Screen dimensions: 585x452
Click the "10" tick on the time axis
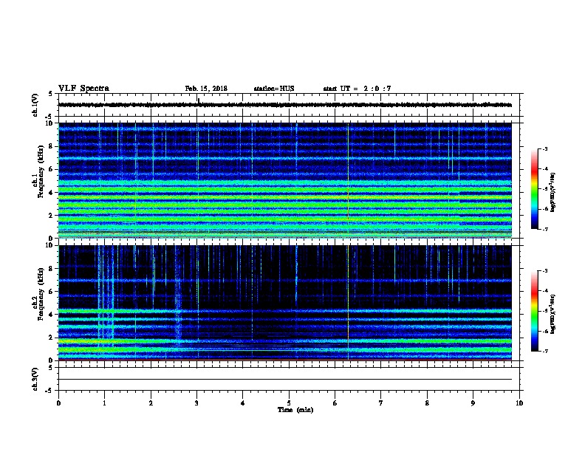(519, 403)
